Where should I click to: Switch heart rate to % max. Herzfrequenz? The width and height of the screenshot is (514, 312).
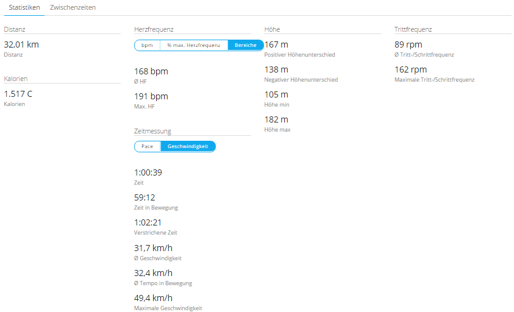(193, 45)
